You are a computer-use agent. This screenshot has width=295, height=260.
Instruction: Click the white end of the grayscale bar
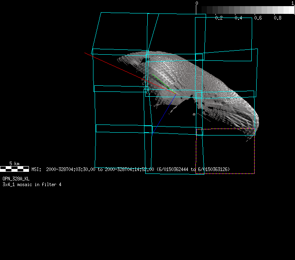[290, 10]
